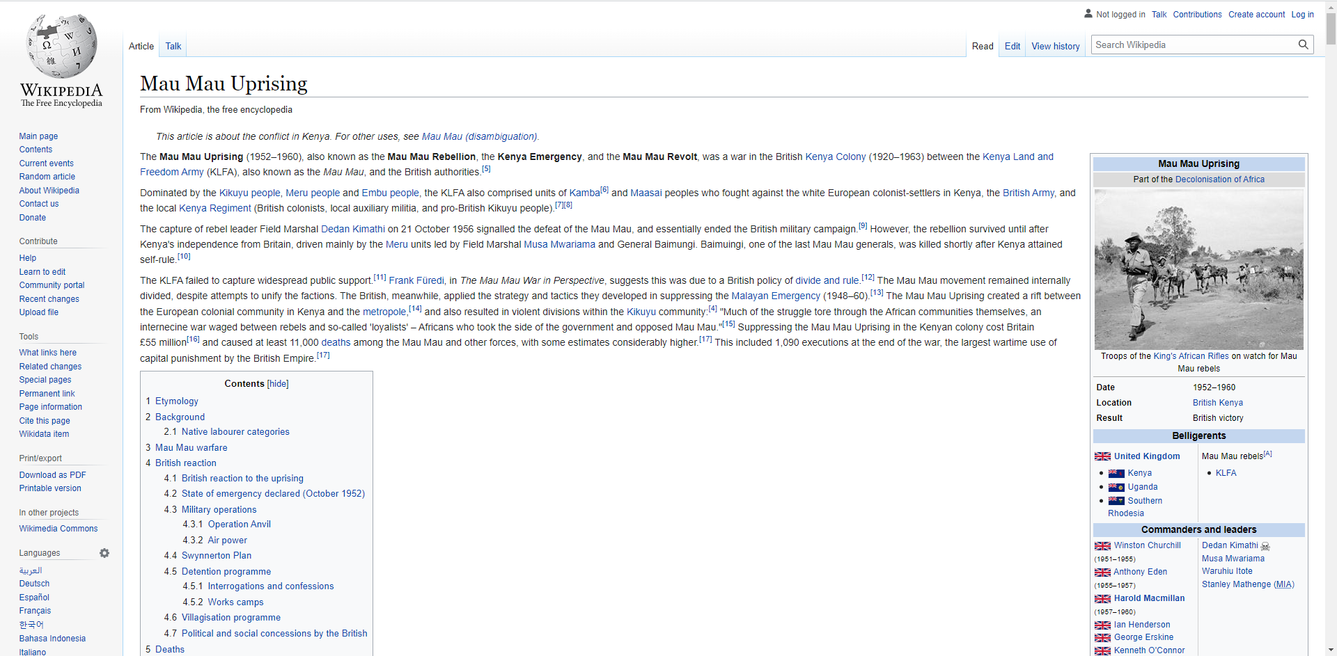Jump to Etymology section in contents
The width and height of the screenshot is (1337, 656).
[177, 401]
